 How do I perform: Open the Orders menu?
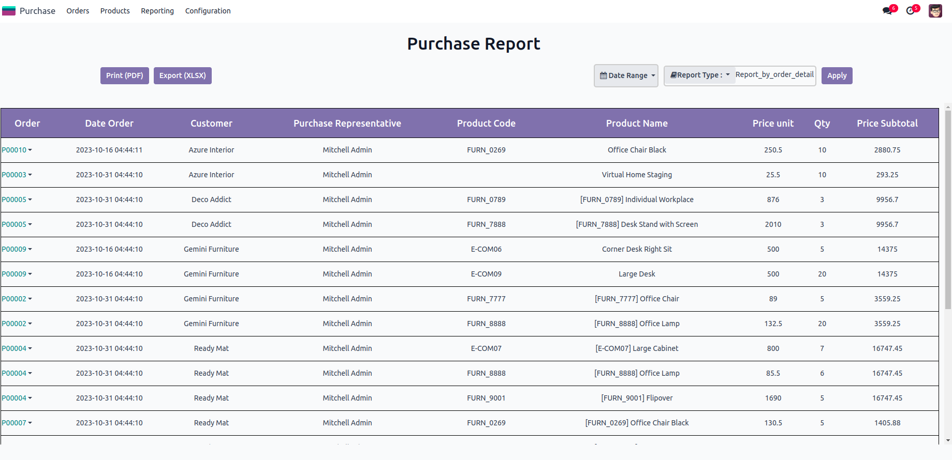click(78, 11)
